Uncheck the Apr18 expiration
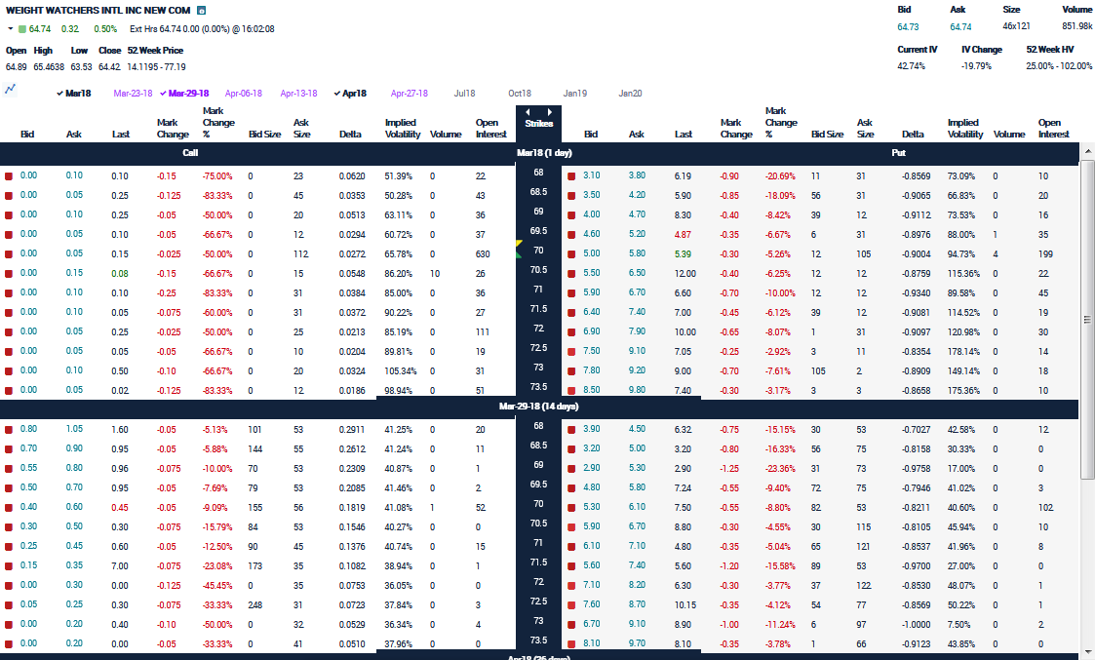 [x=351, y=94]
